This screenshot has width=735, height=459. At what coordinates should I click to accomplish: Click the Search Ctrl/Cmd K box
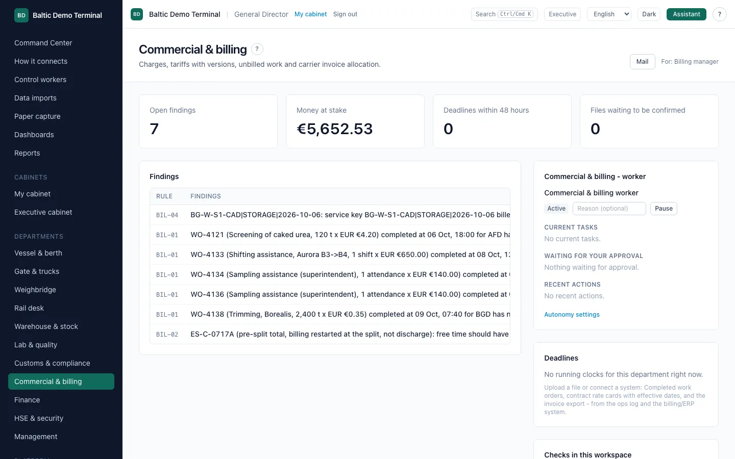click(504, 14)
